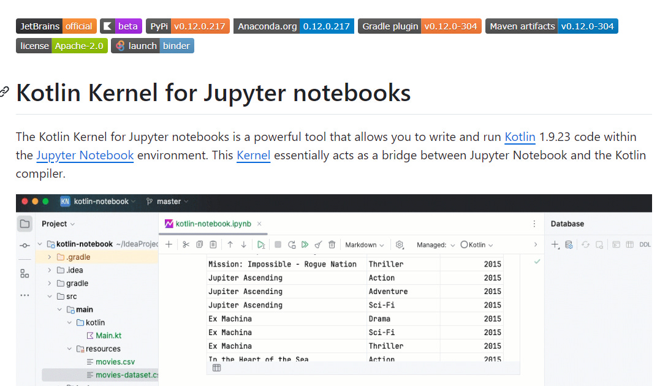Select the kotlin source folder

[91, 322]
